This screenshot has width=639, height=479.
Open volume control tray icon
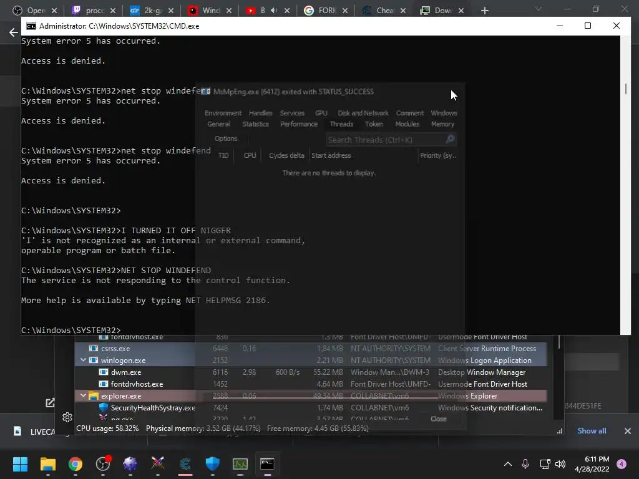tap(560, 463)
